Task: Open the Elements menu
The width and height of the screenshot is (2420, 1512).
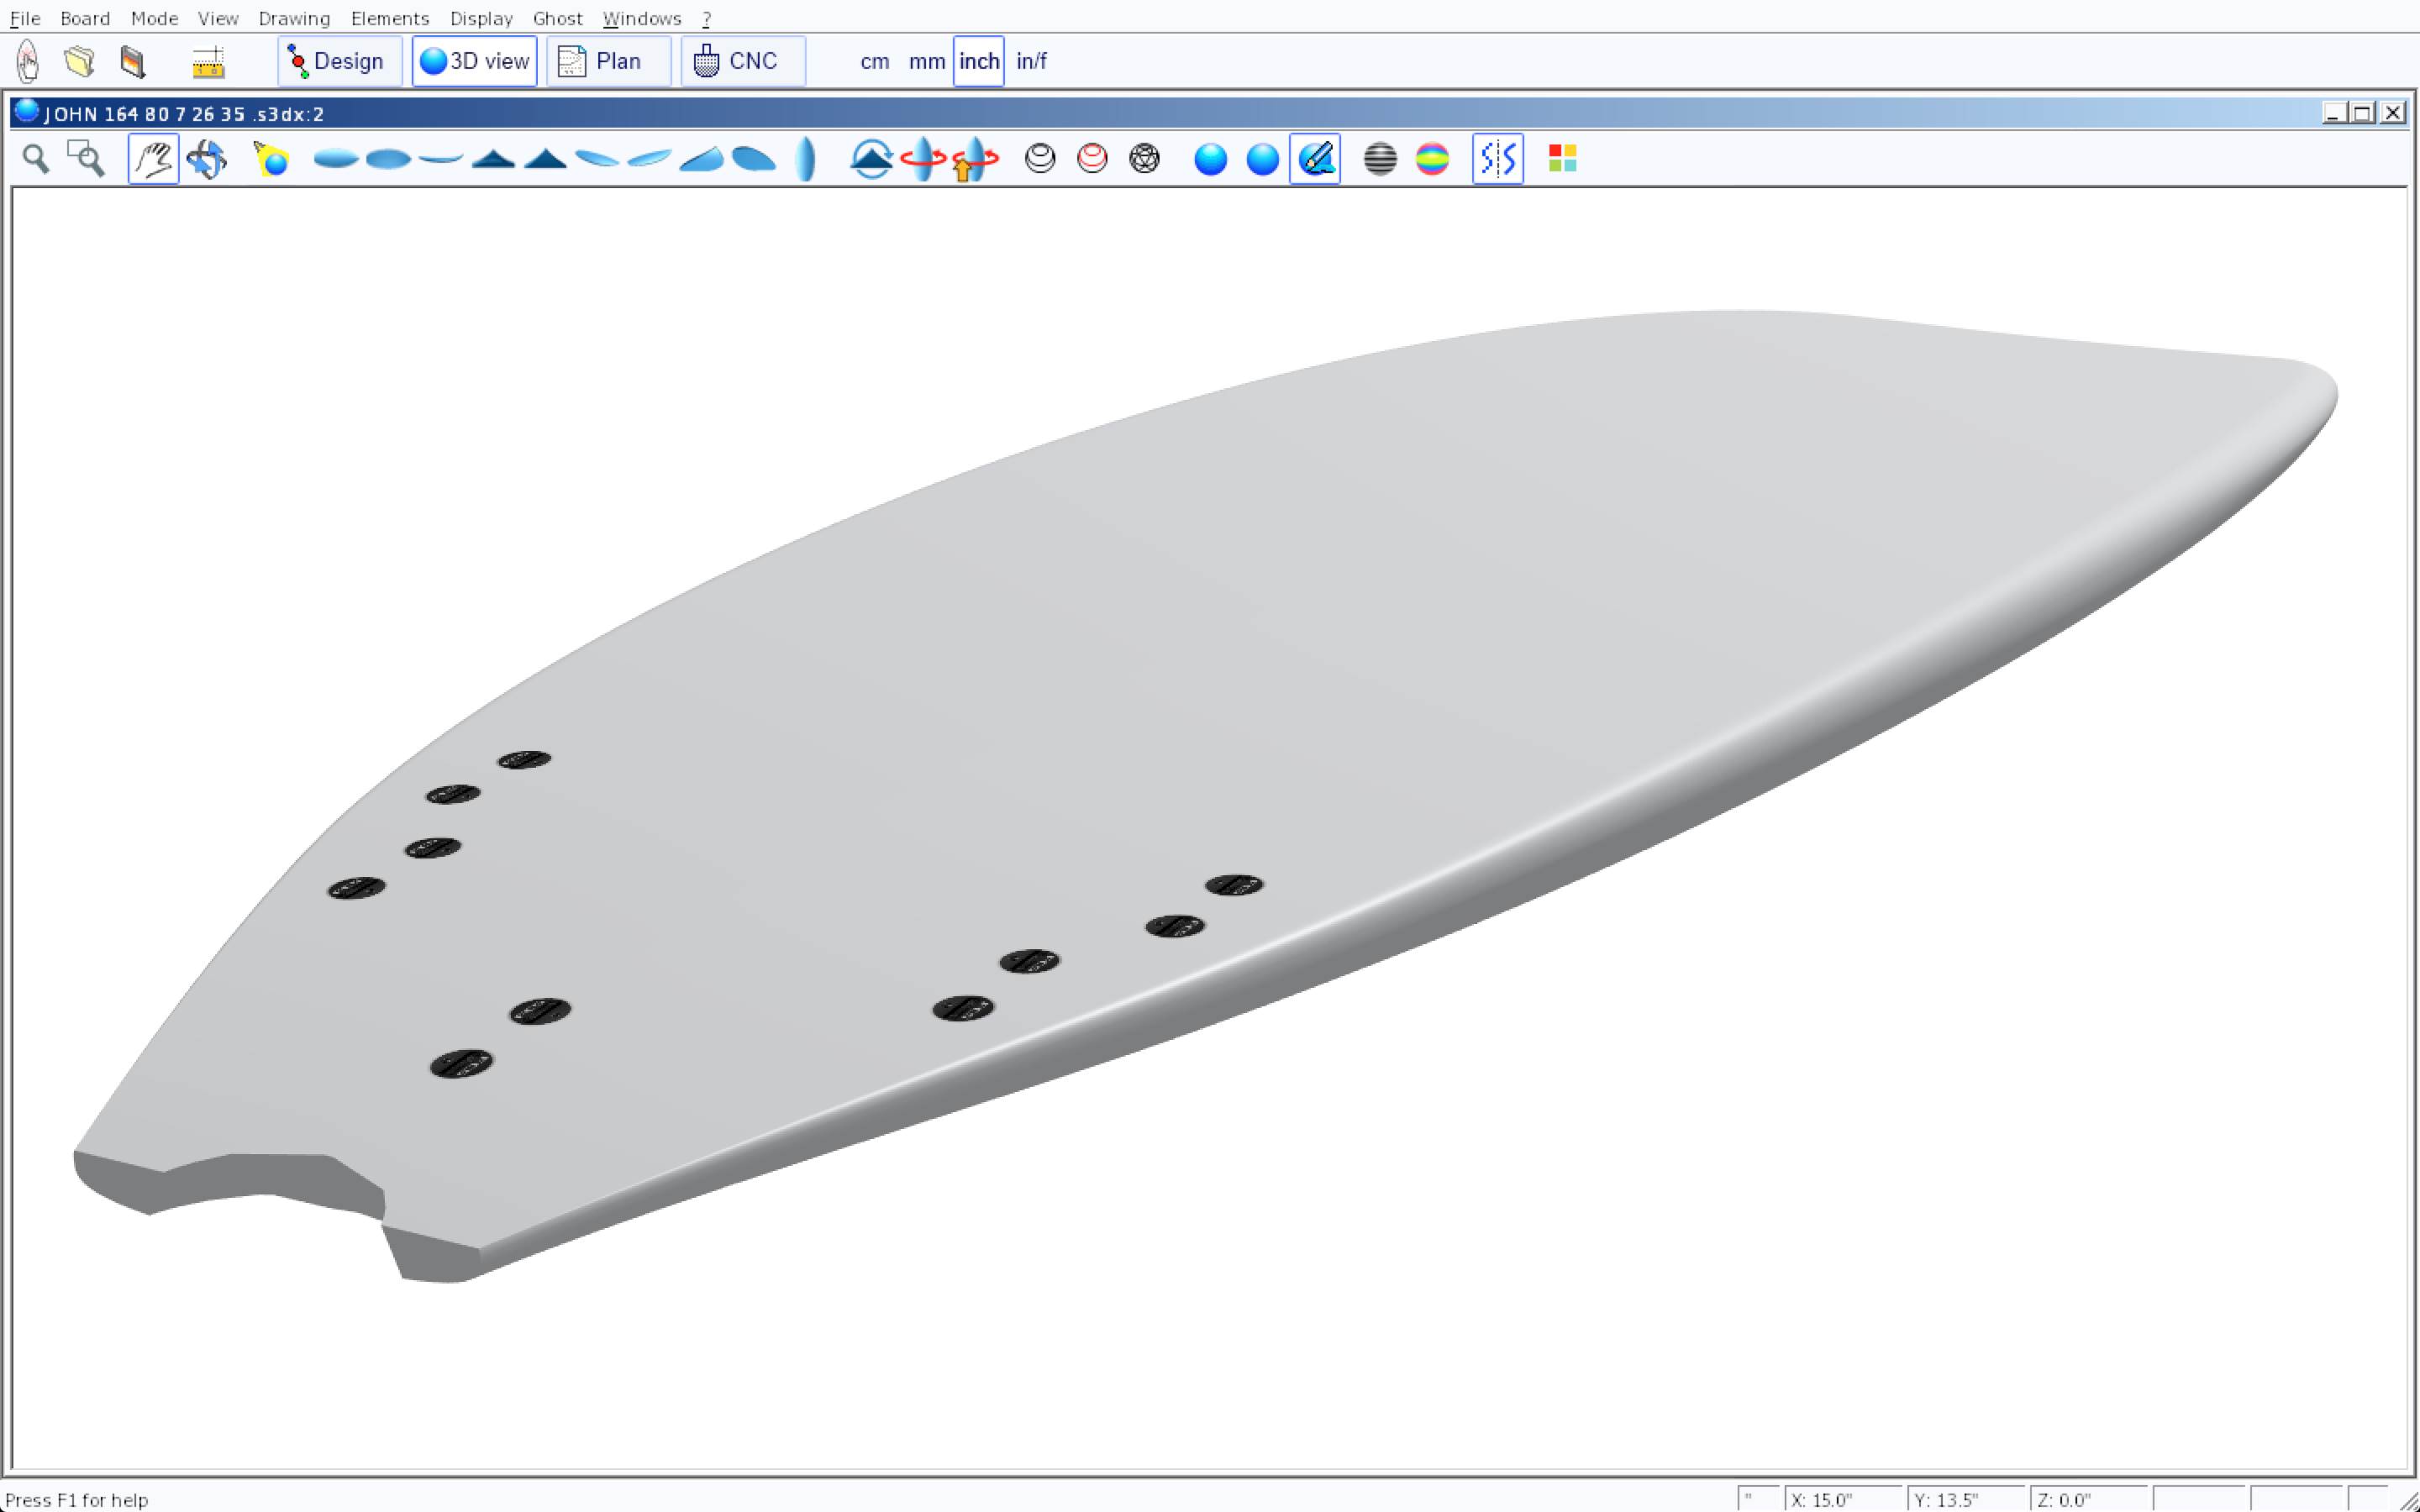Action: 389,18
